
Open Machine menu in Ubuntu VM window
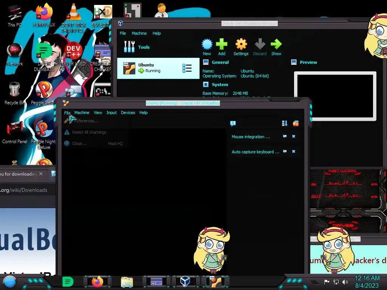tap(82, 113)
